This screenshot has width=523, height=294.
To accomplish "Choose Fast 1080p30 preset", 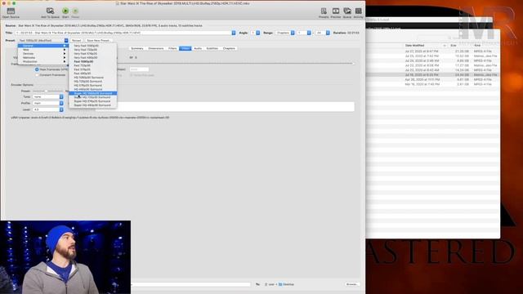I will [92, 62].
